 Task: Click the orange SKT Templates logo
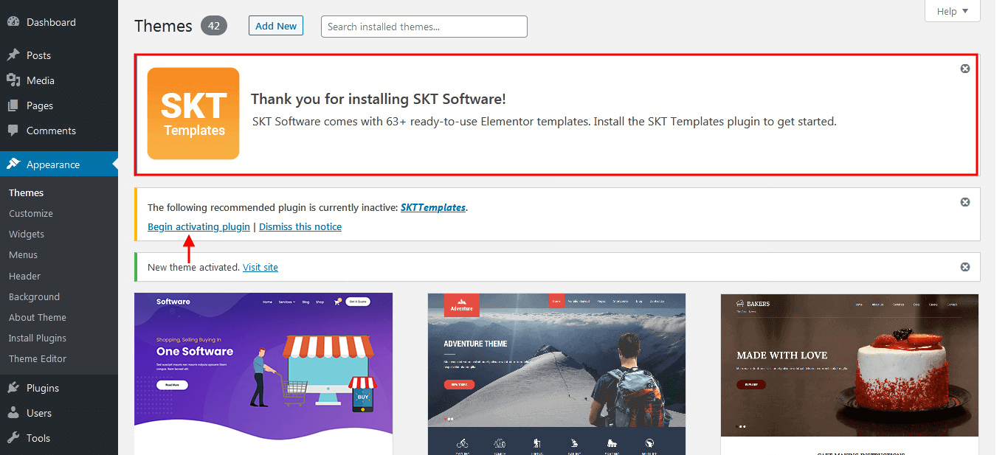tap(193, 114)
